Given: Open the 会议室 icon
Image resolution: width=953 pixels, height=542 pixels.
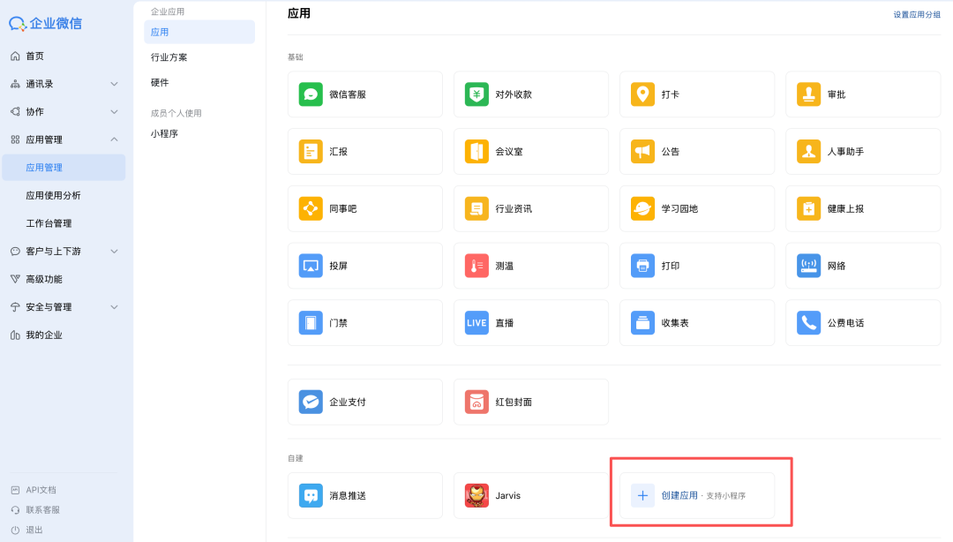Looking at the screenshot, I should [476, 152].
